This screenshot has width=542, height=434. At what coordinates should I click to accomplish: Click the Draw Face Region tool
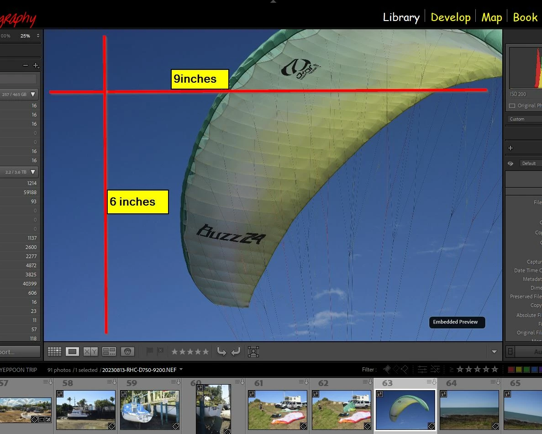253,352
